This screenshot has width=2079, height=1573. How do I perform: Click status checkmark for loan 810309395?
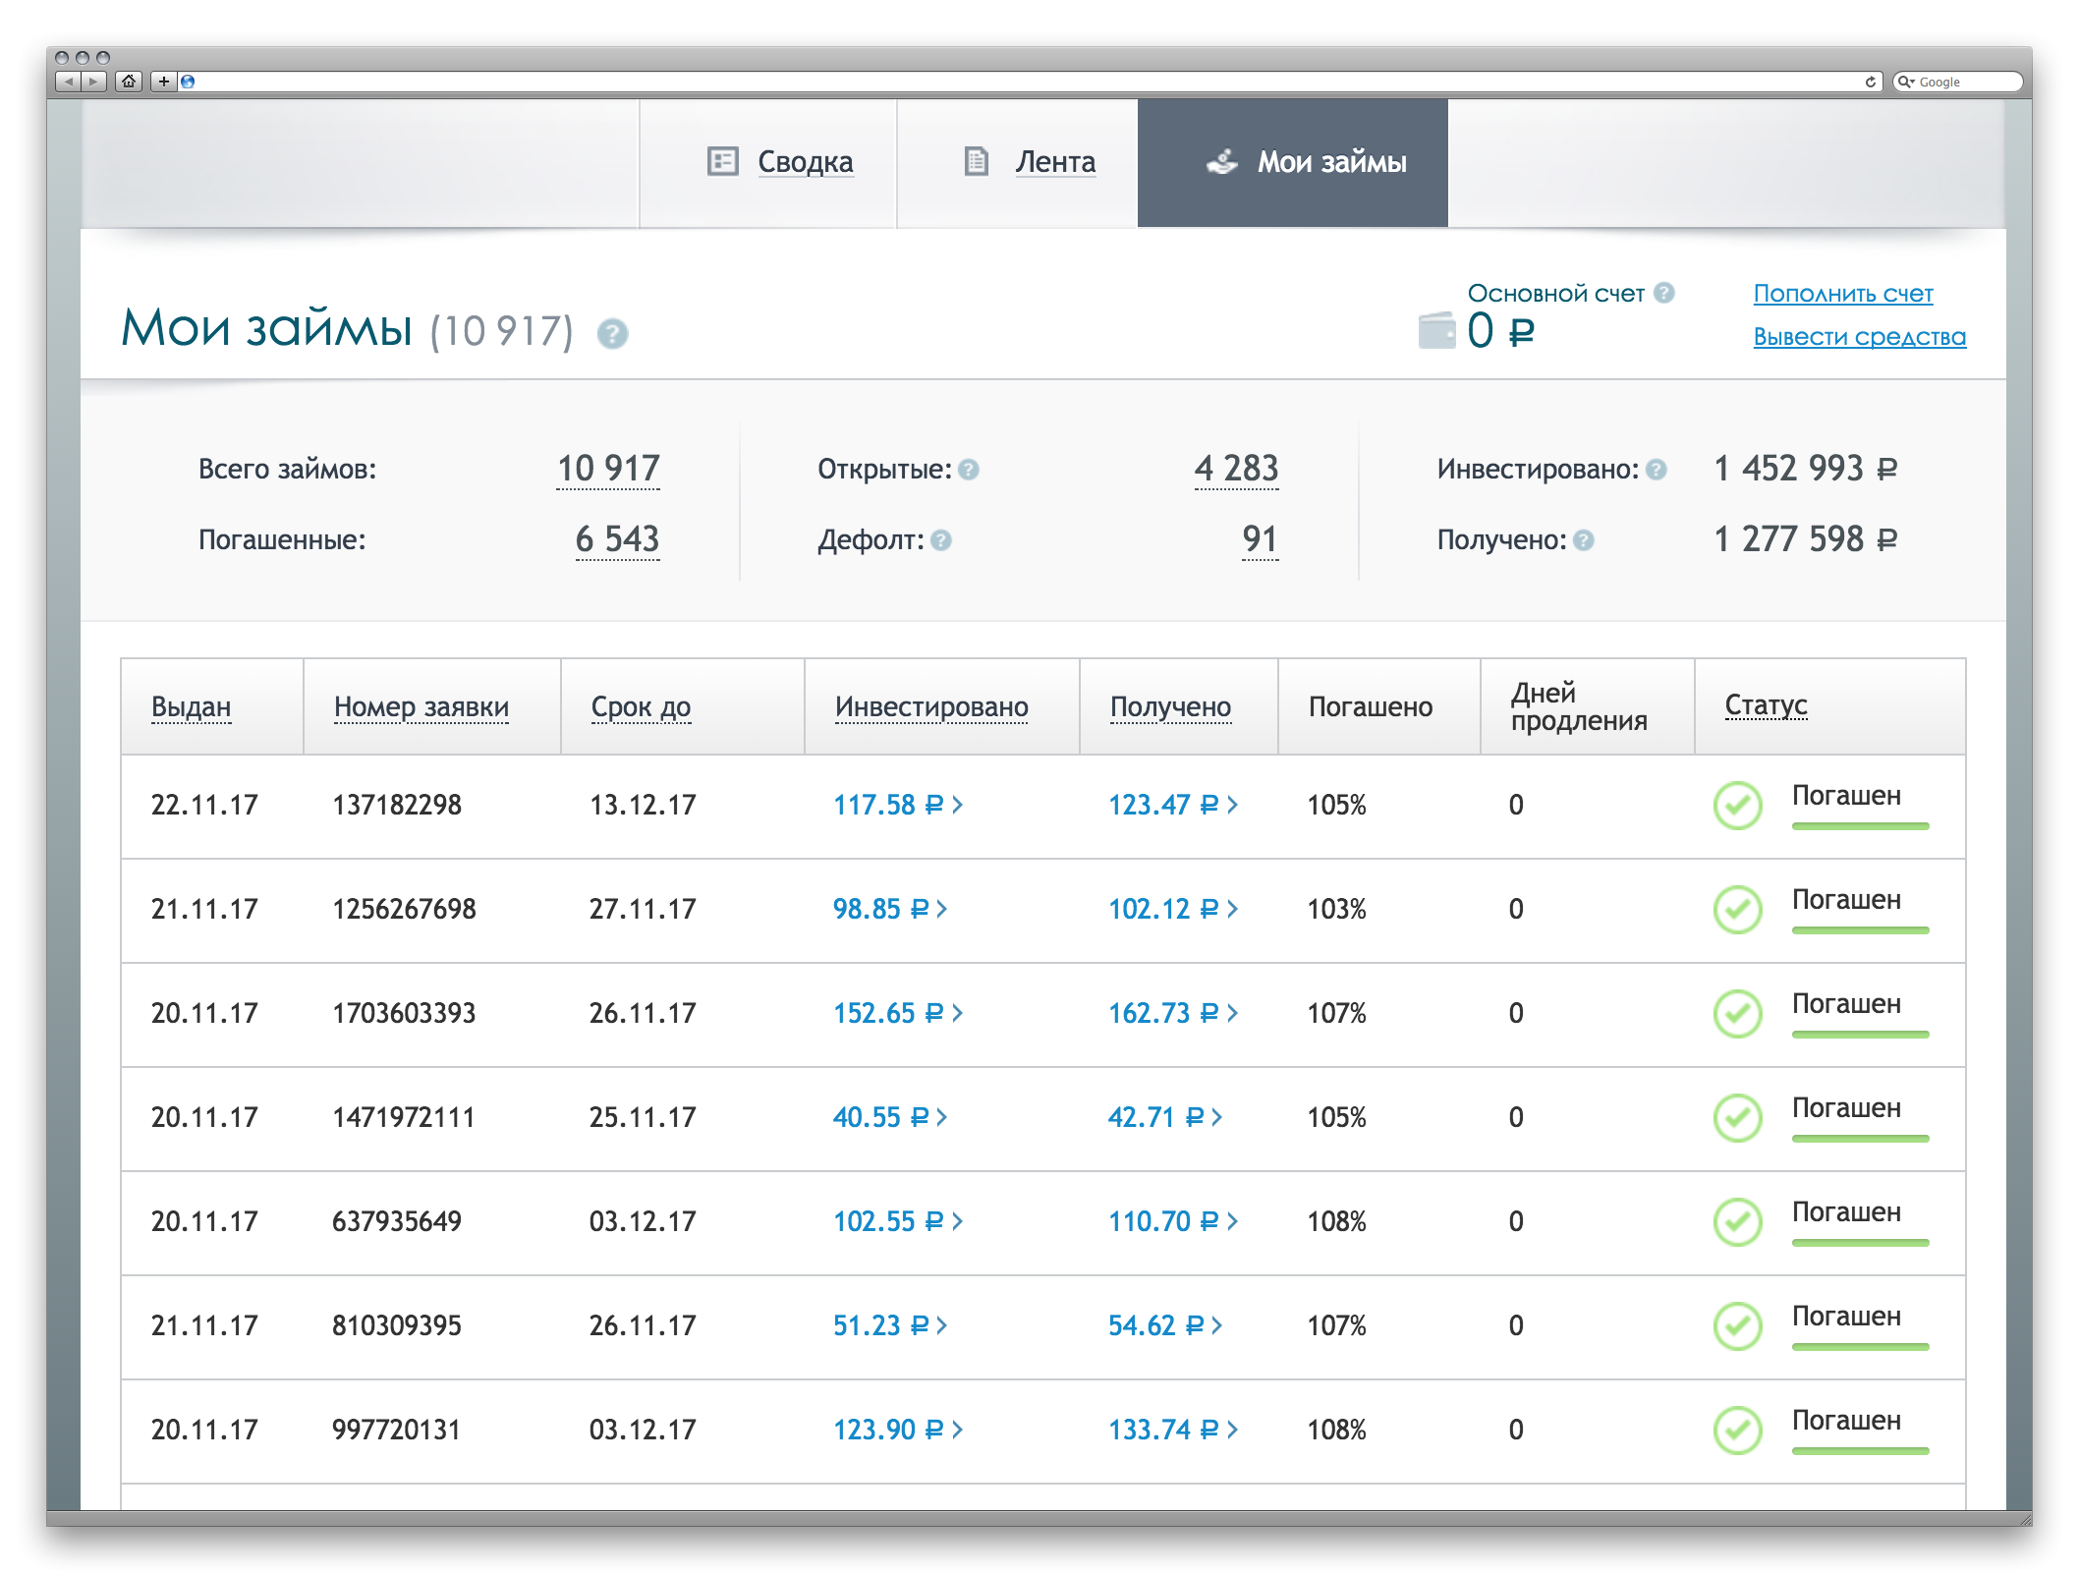1737,1326
